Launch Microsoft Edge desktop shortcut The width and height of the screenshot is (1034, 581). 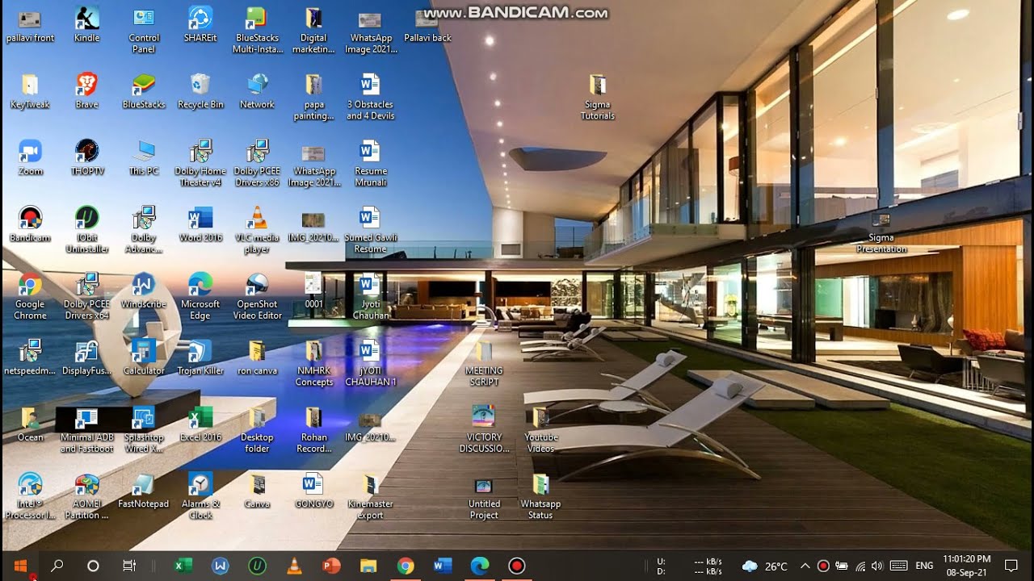pyautogui.click(x=200, y=296)
